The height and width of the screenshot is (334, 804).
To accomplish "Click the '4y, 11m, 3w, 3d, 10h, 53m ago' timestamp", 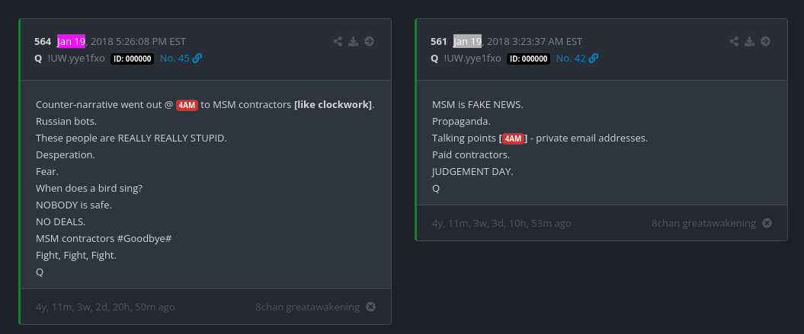I will [501, 224].
